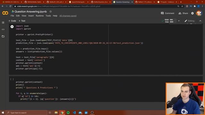Click the line 'ids = prediction_file.keys()'
This screenshot has width=205, height=115.
pyautogui.click(x=32, y=49)
